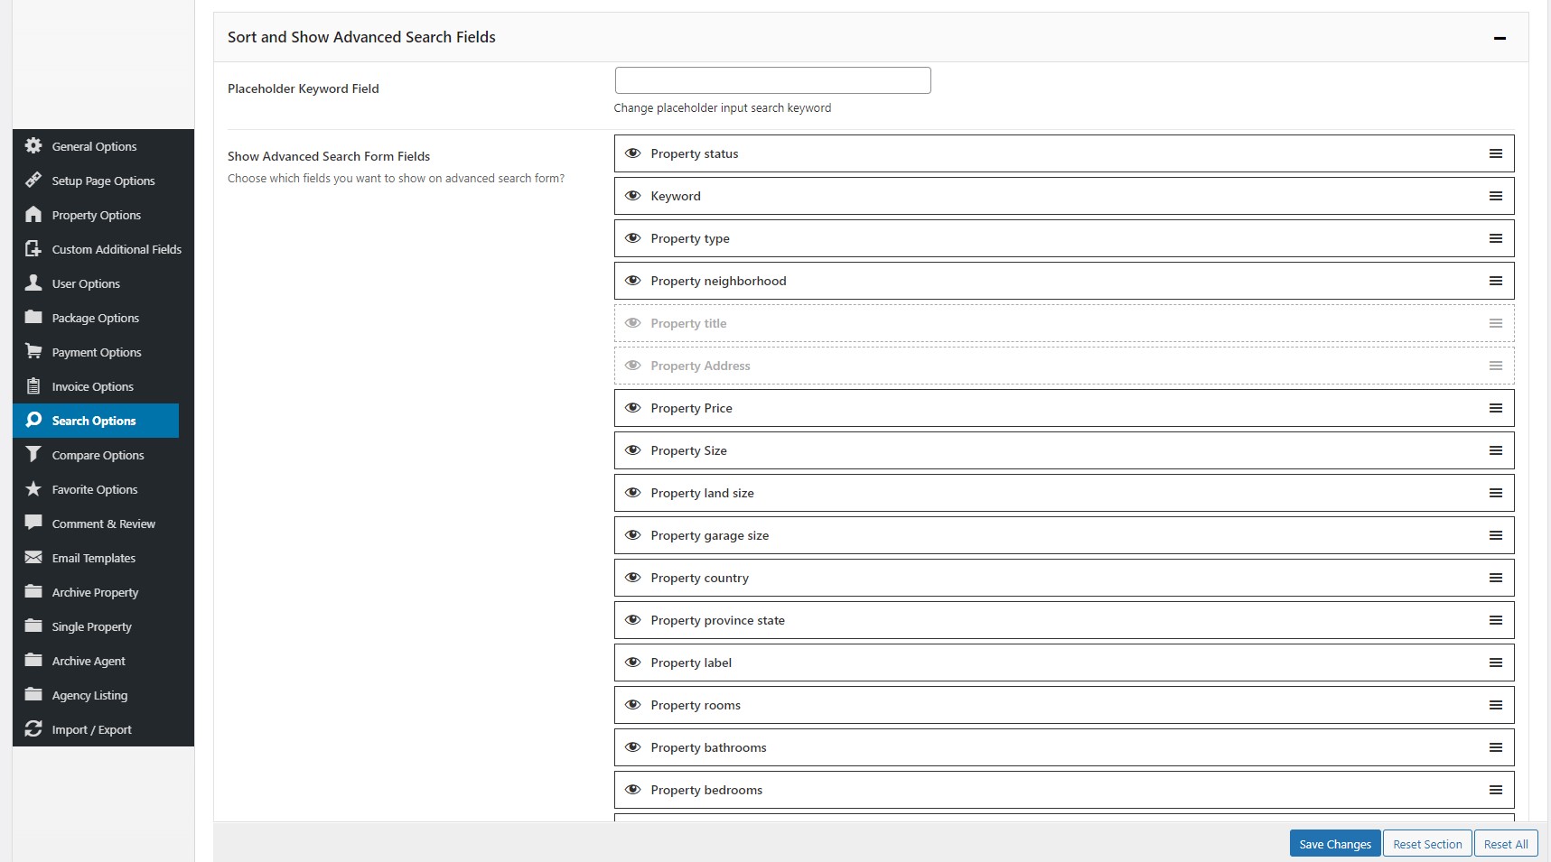The width and height of the screenshot is (1551, 862).
Task: Enable the Property Address field visibility
Action: click(x=633, y=366)
